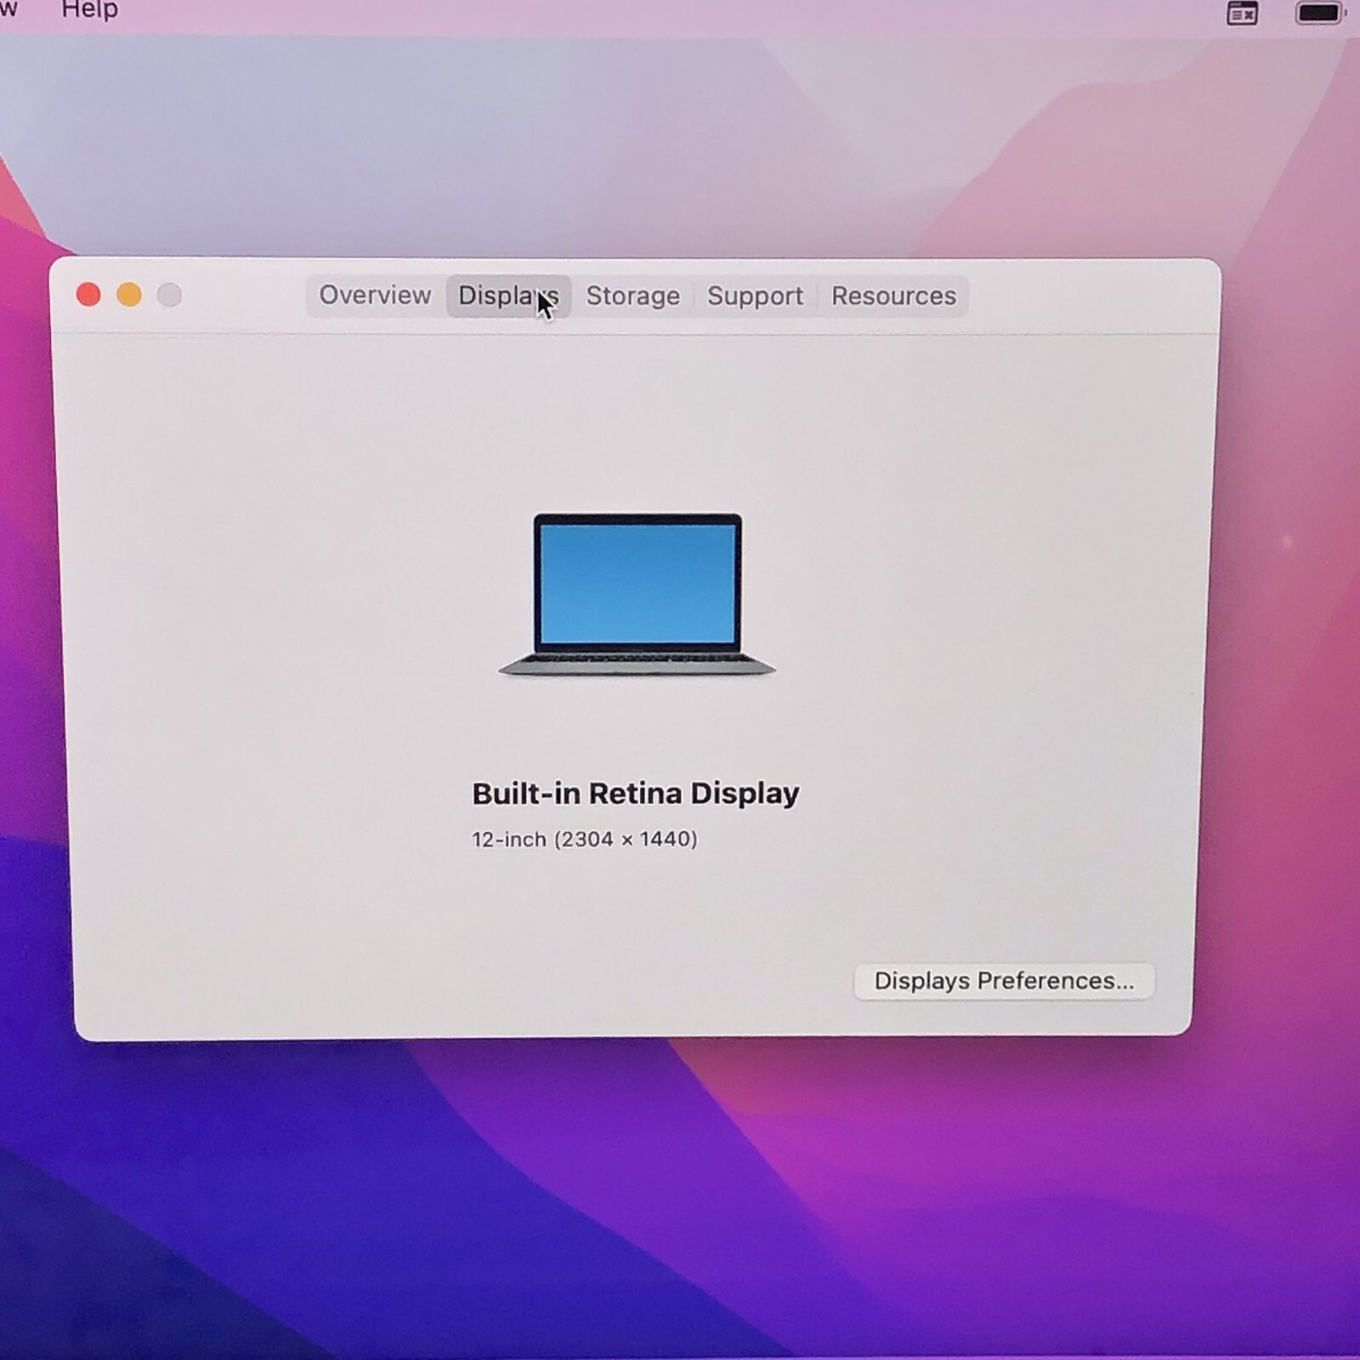The image size is (1360, 1360).
Task: Minimize the window with the yellow button
Action: click(x=129, y=295)
